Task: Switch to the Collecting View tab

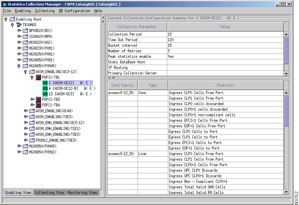Action: point(49,193)
